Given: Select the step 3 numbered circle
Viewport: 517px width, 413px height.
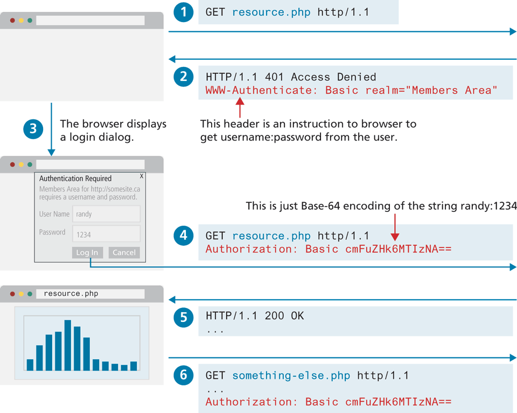Looking at the screenshot, I should tap(33, 129).
